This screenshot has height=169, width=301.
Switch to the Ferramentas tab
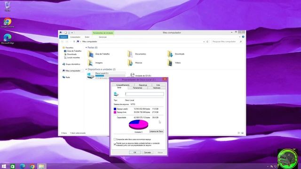pos(138,88)
